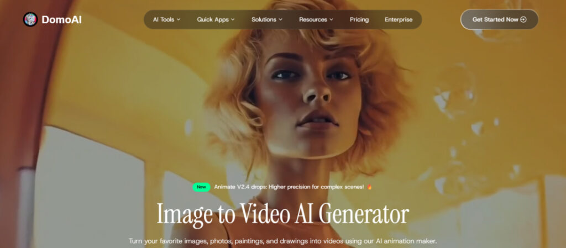Expand the chevron next to AI Tools
This screenshot has height=248, width=566.
(179, 19)
